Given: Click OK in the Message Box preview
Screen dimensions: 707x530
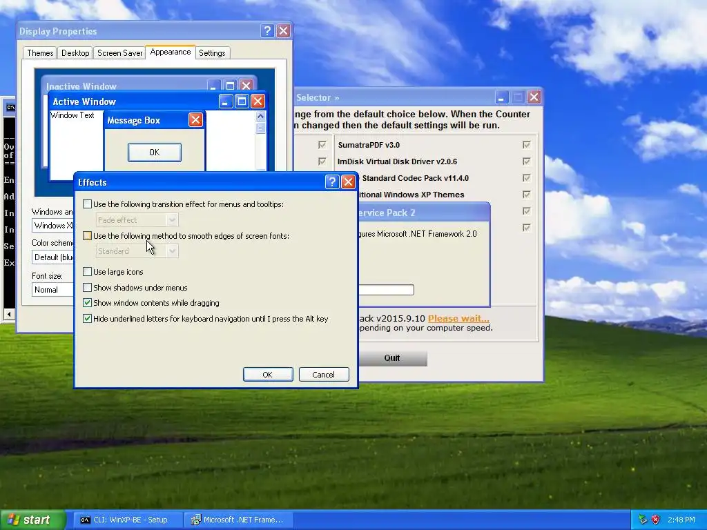Looking at the screenshot, I should click(154, 153).
